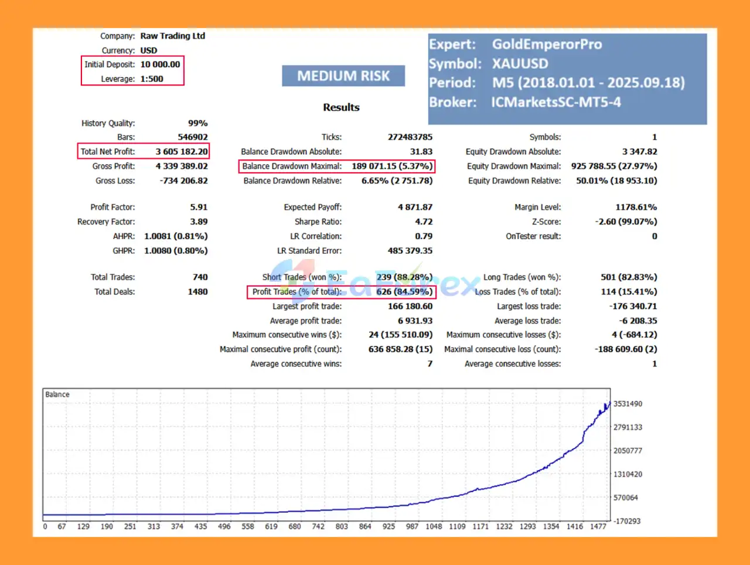The height and width of the screenshot is (565, 750).
Task: Select the Profit Factor 5.91 value
Action: coord(199,207)
